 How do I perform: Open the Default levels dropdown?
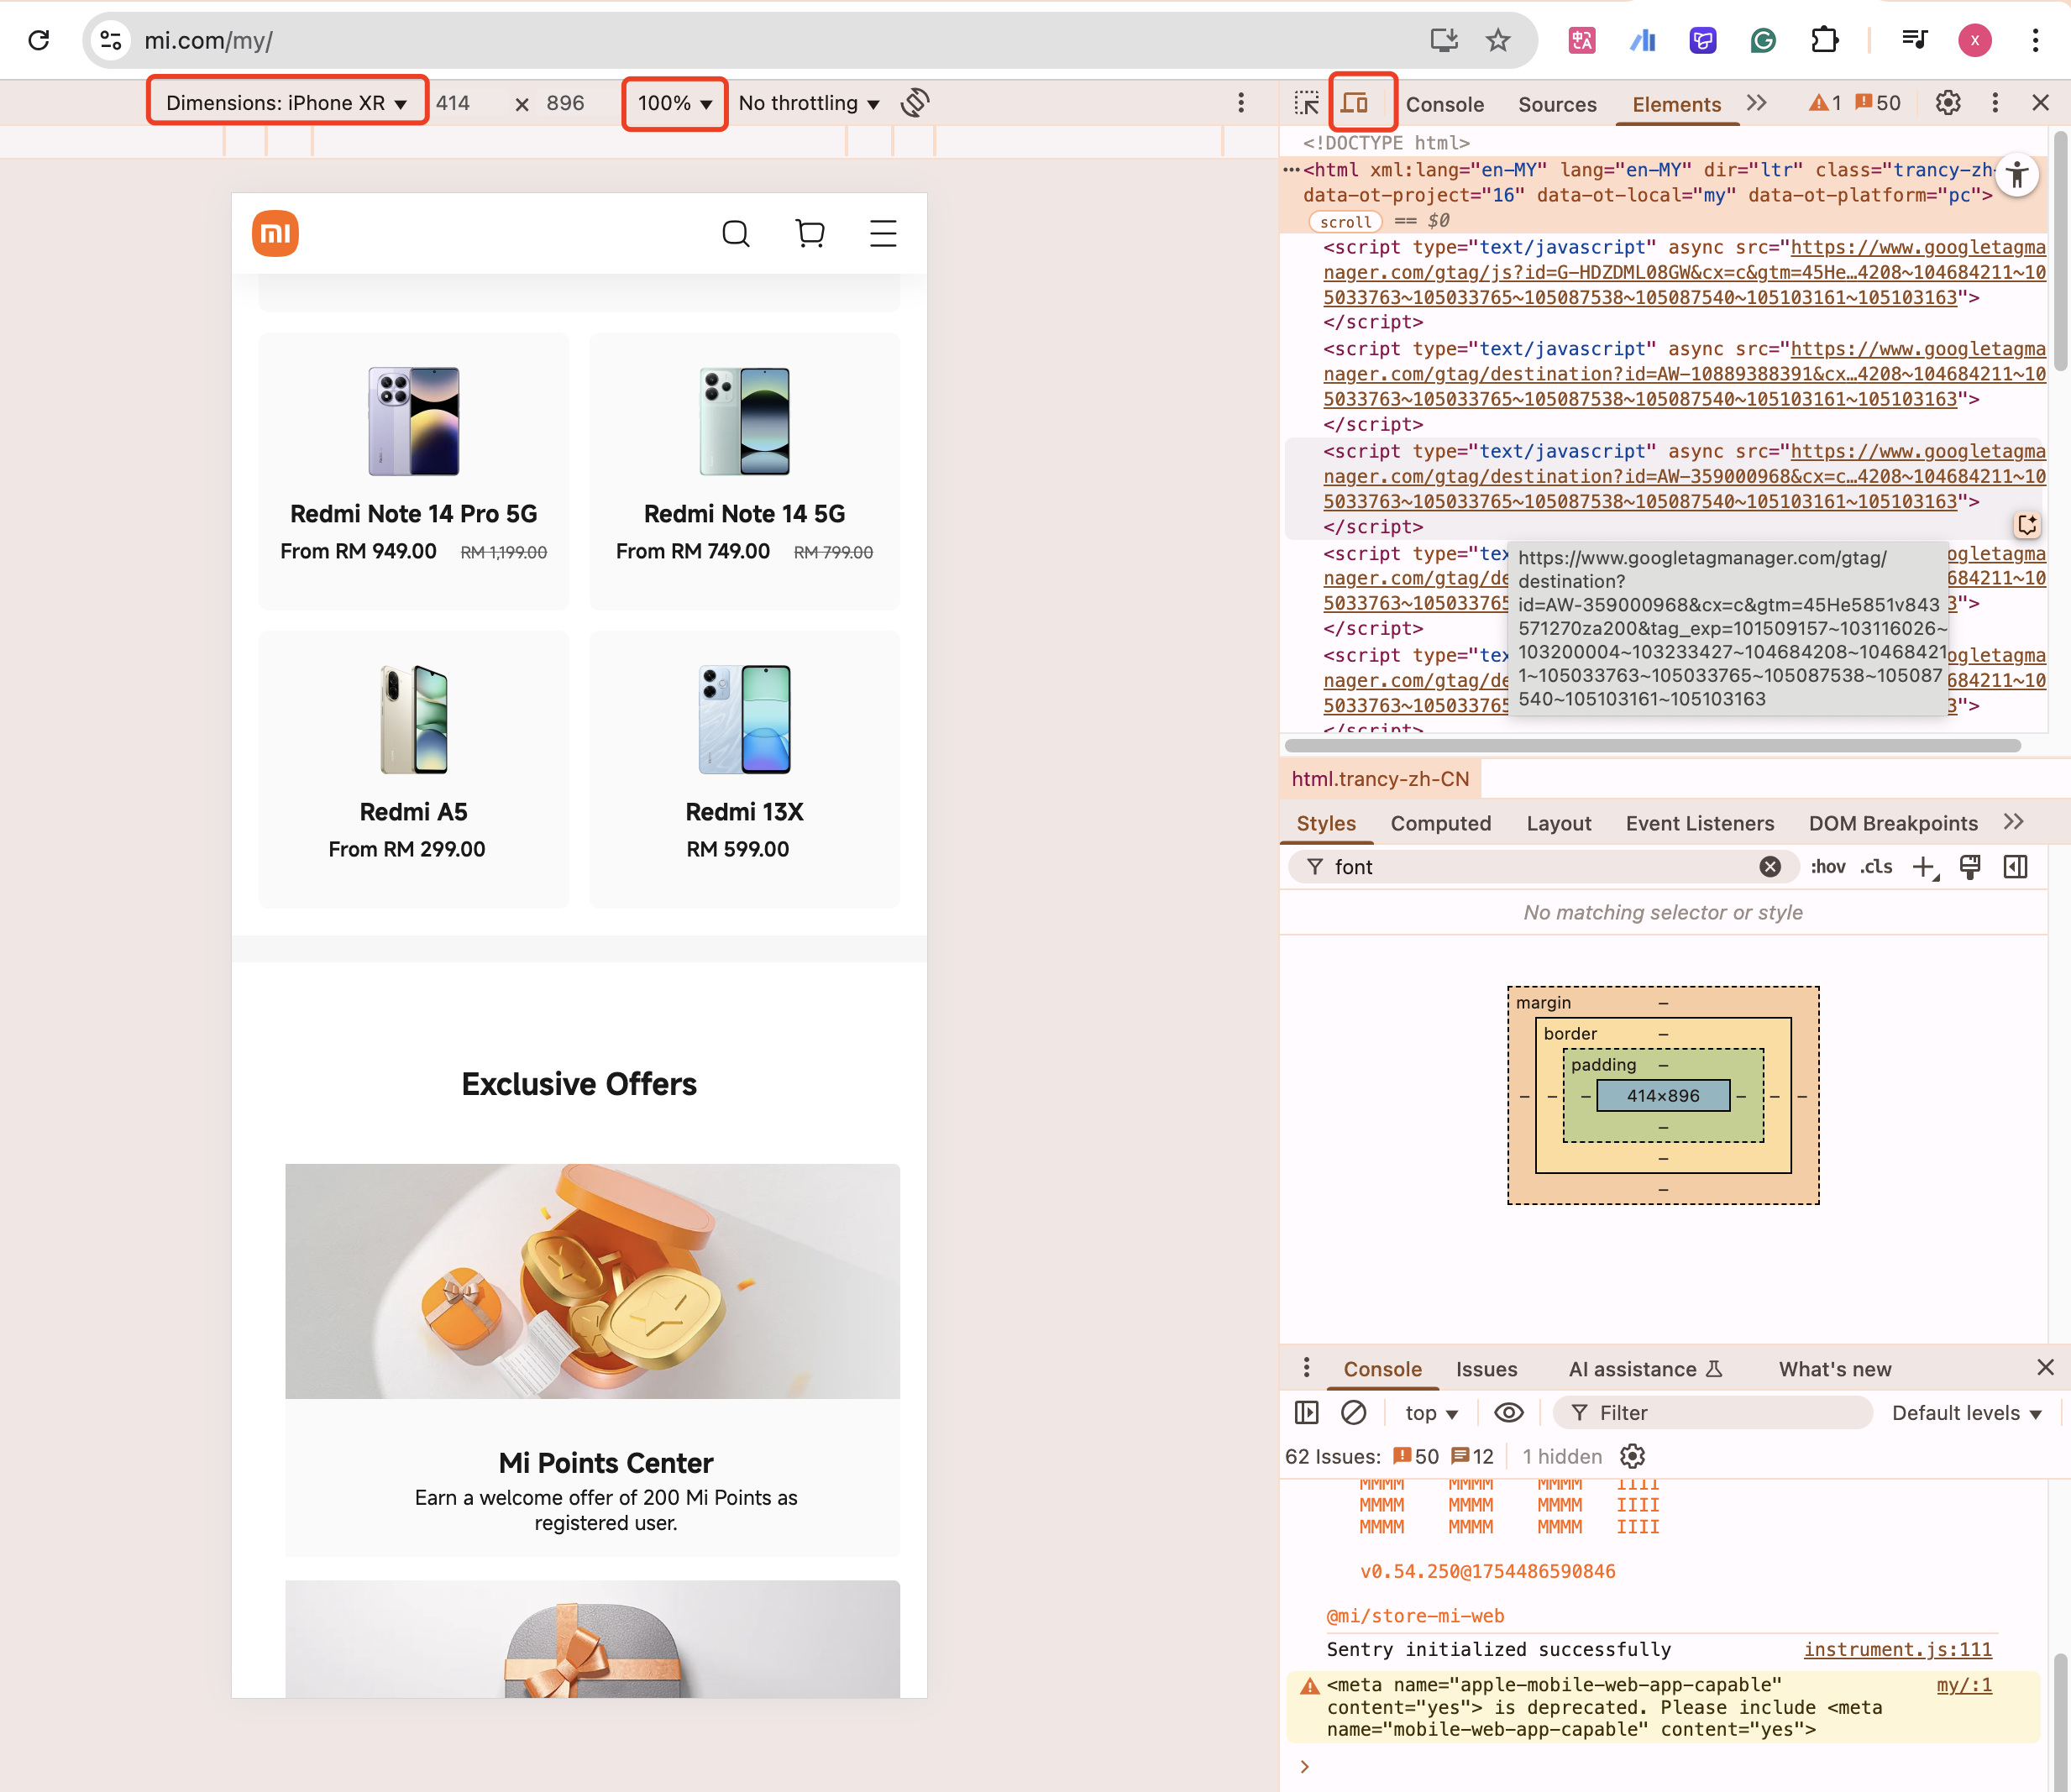click(x=1966, y=1412)
